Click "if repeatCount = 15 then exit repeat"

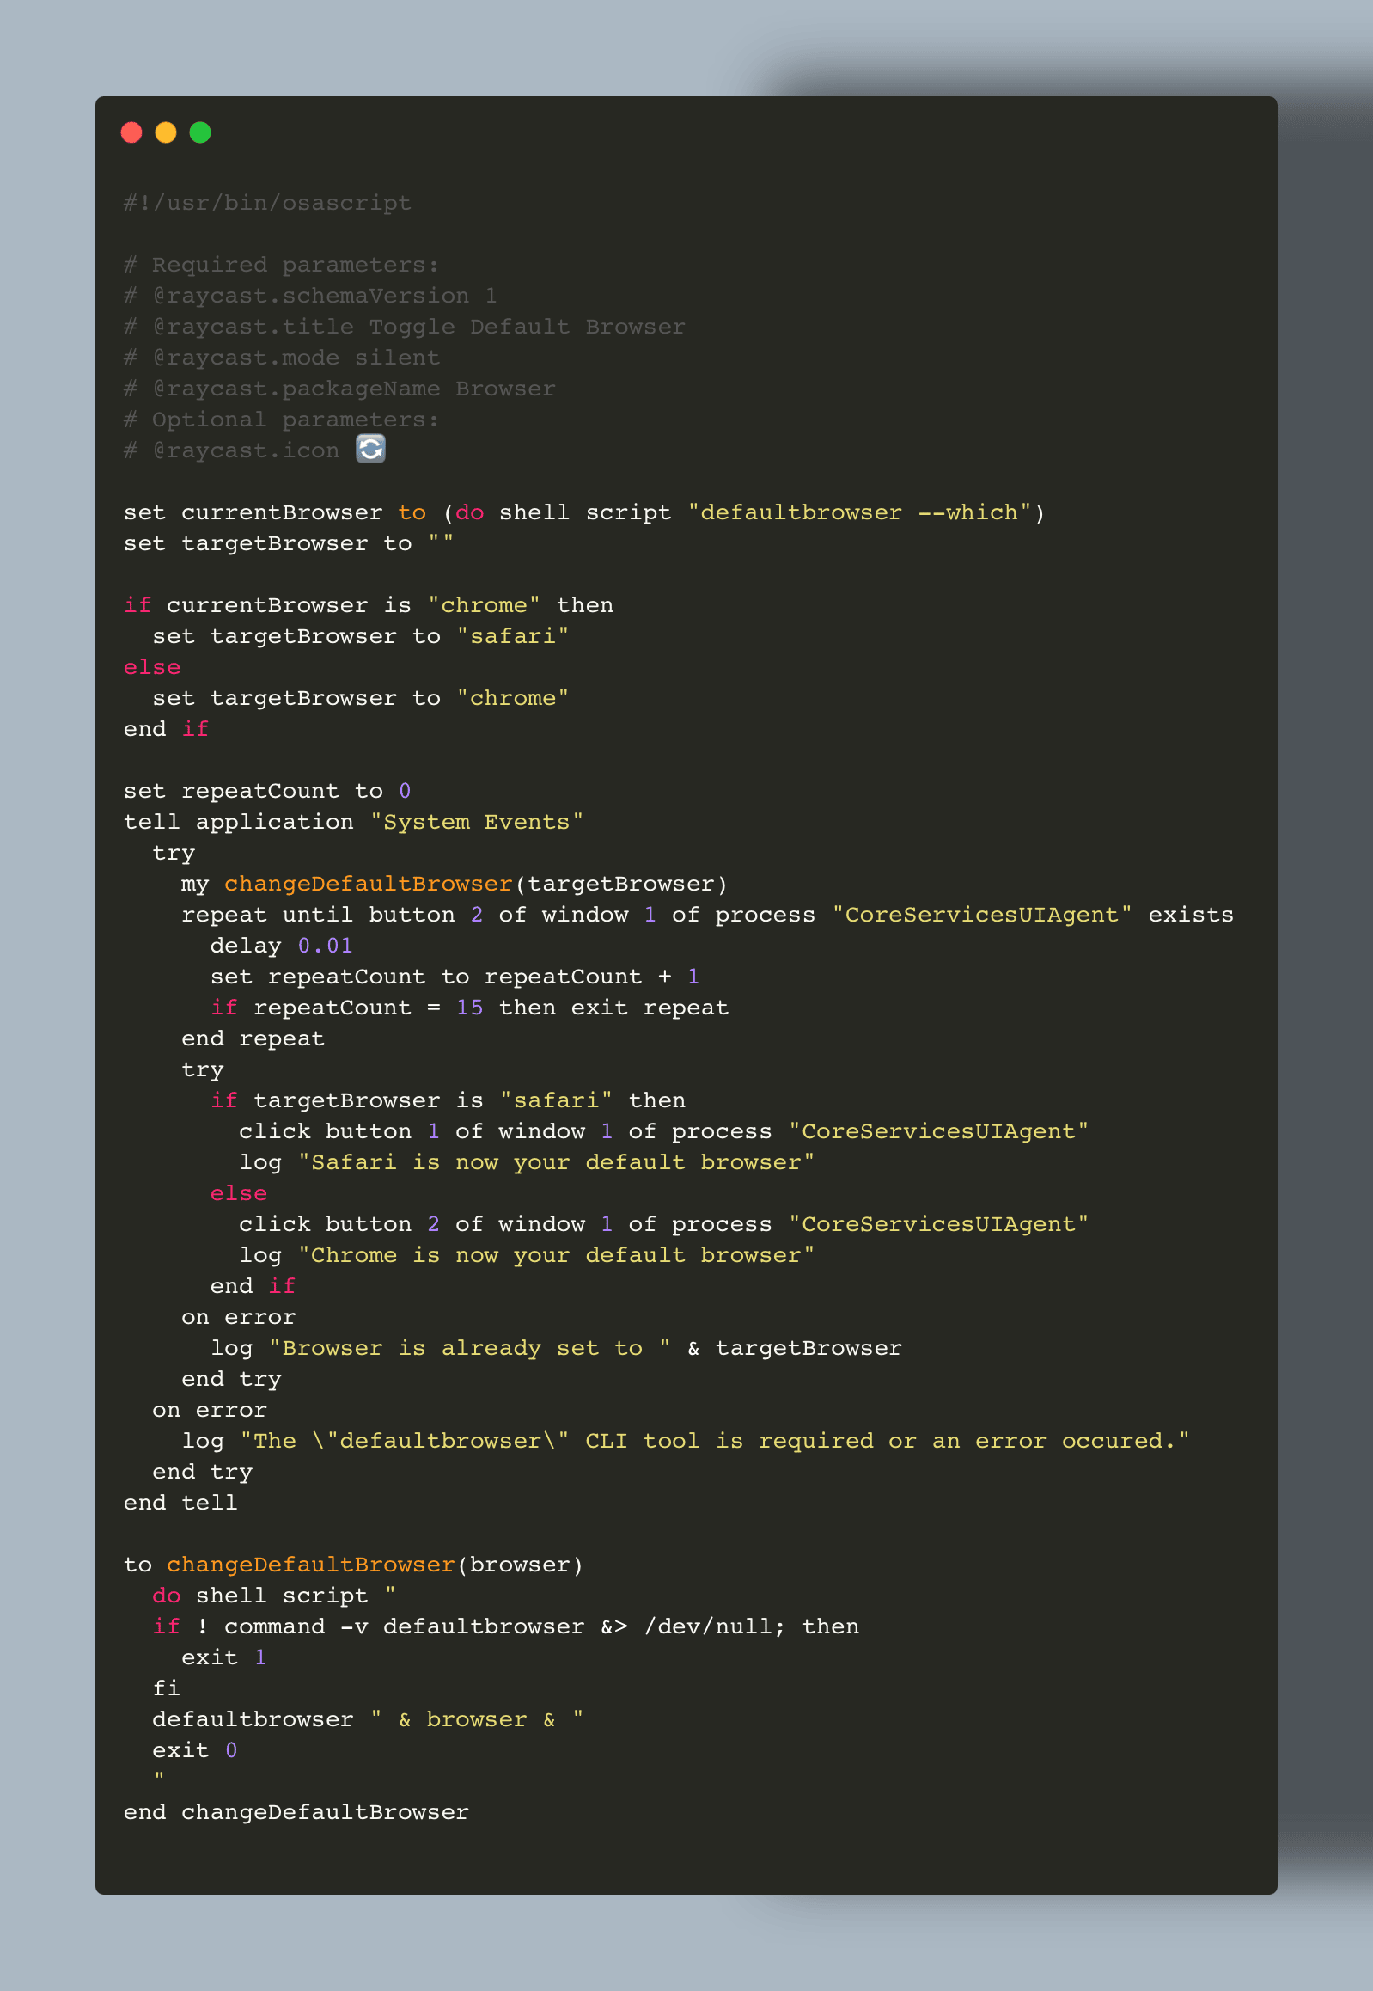469,1009
